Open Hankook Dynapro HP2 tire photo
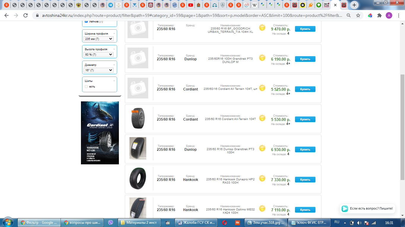The height and width of the screenshot is (227, 405). [x=138, y=179]
